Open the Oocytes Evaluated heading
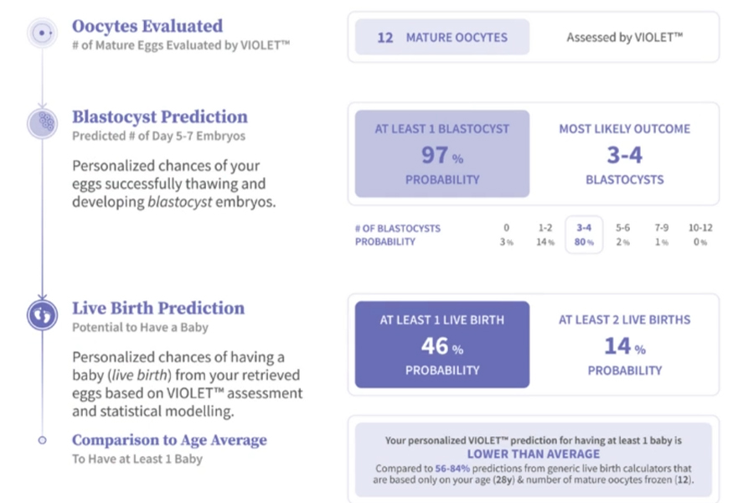Screen dimensions: 754x503 pyautogui.click(x=147, y=26)
